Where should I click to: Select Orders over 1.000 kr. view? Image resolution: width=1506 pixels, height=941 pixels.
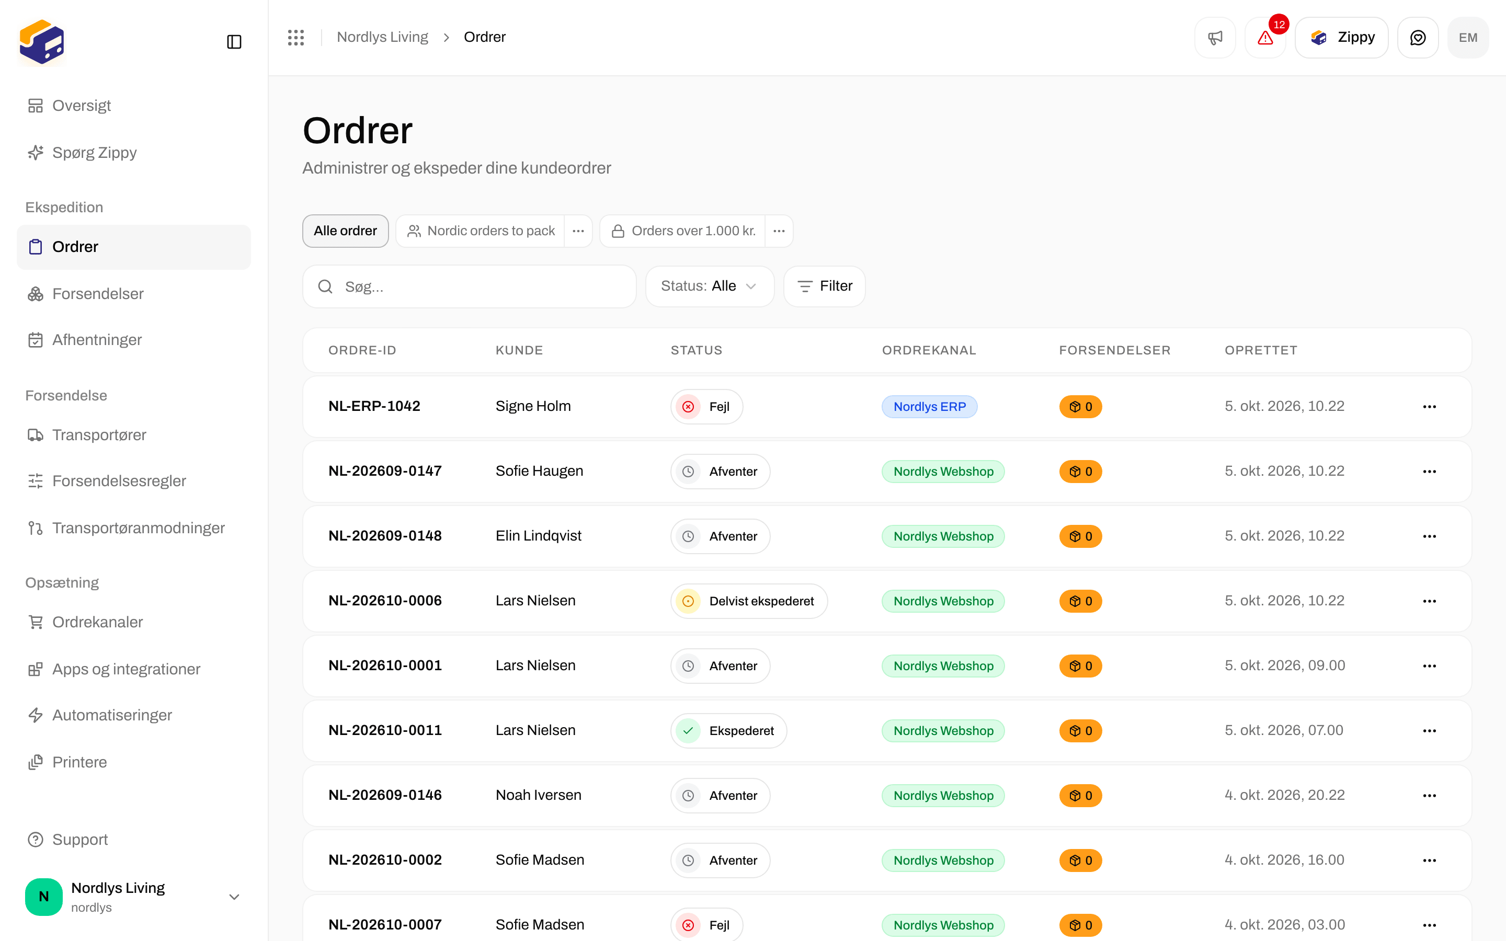683,231
